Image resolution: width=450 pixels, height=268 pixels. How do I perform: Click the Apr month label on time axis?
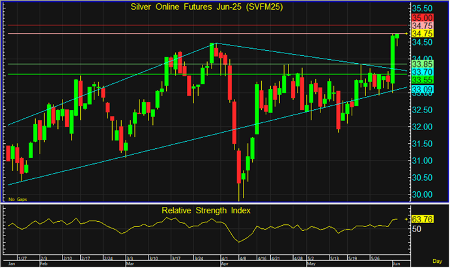pyautogui.click(x=225, y=263)
